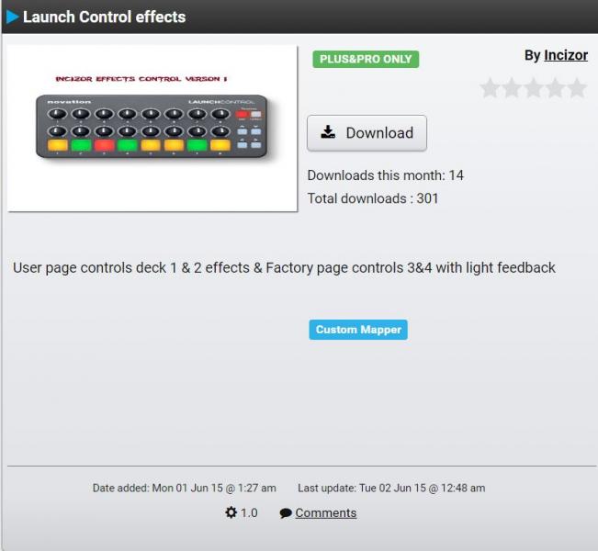
Task: Select the third rating star
Action: point(534,88)
